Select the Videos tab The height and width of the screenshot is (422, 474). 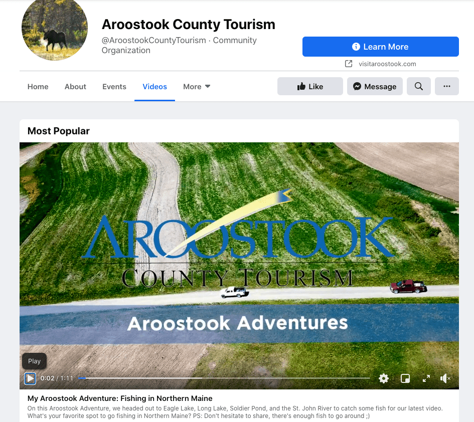[155, 87]
